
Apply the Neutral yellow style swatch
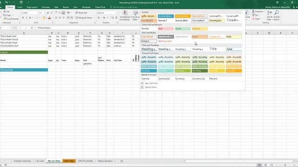tap(200, 29)
